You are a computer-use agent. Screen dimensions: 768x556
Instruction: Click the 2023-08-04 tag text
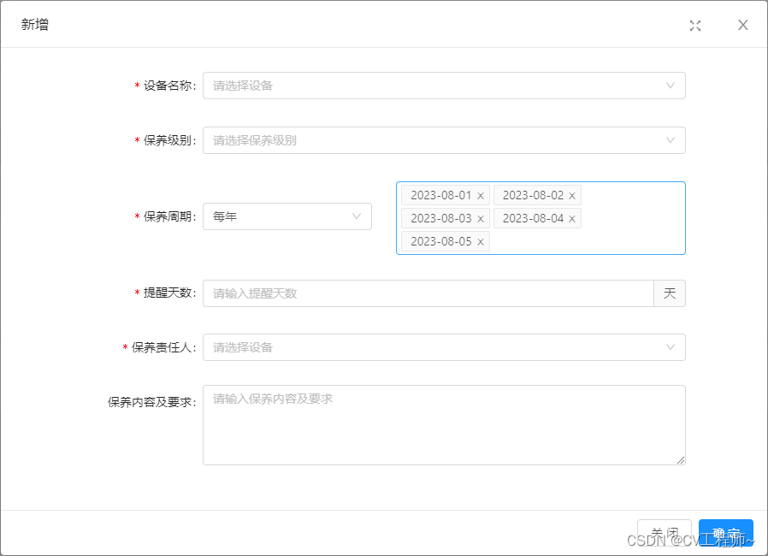[533, 218]
